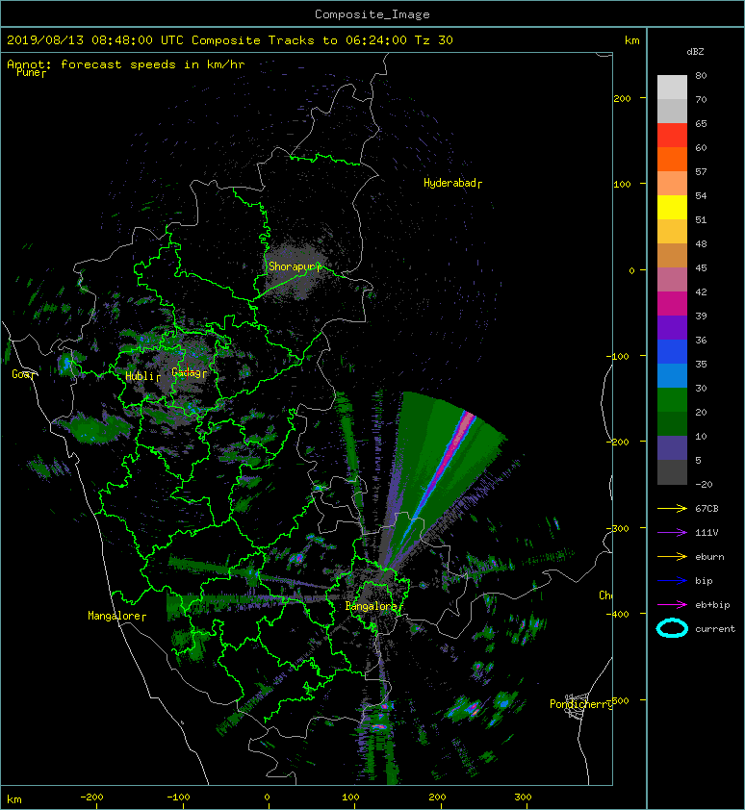Screen dimensions: 745x810
Task: Select the red swatch between 65 and 60
Action: click(672, 136)
